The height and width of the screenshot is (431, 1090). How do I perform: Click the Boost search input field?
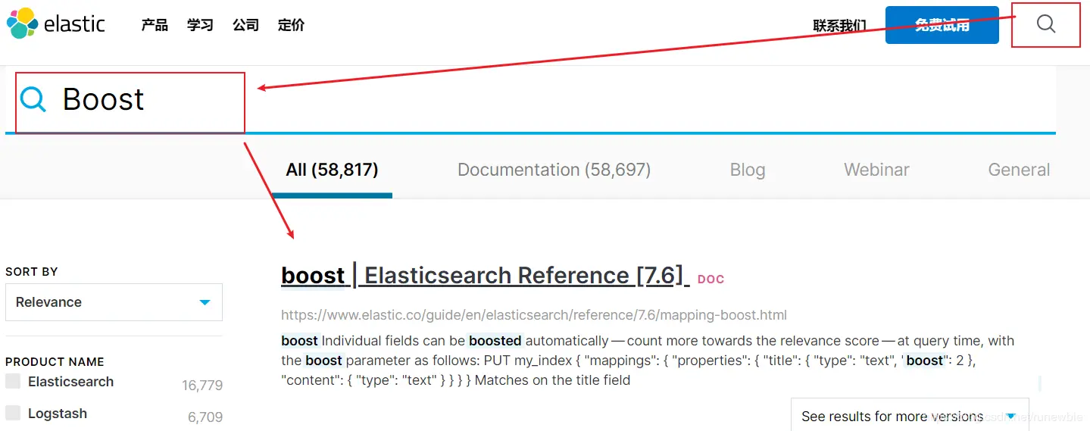(530, 99)
